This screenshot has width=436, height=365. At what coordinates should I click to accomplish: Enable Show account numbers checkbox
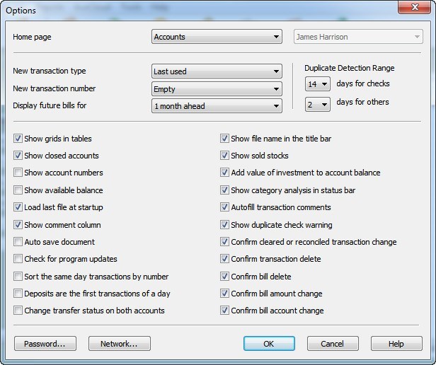click(18, 173)
